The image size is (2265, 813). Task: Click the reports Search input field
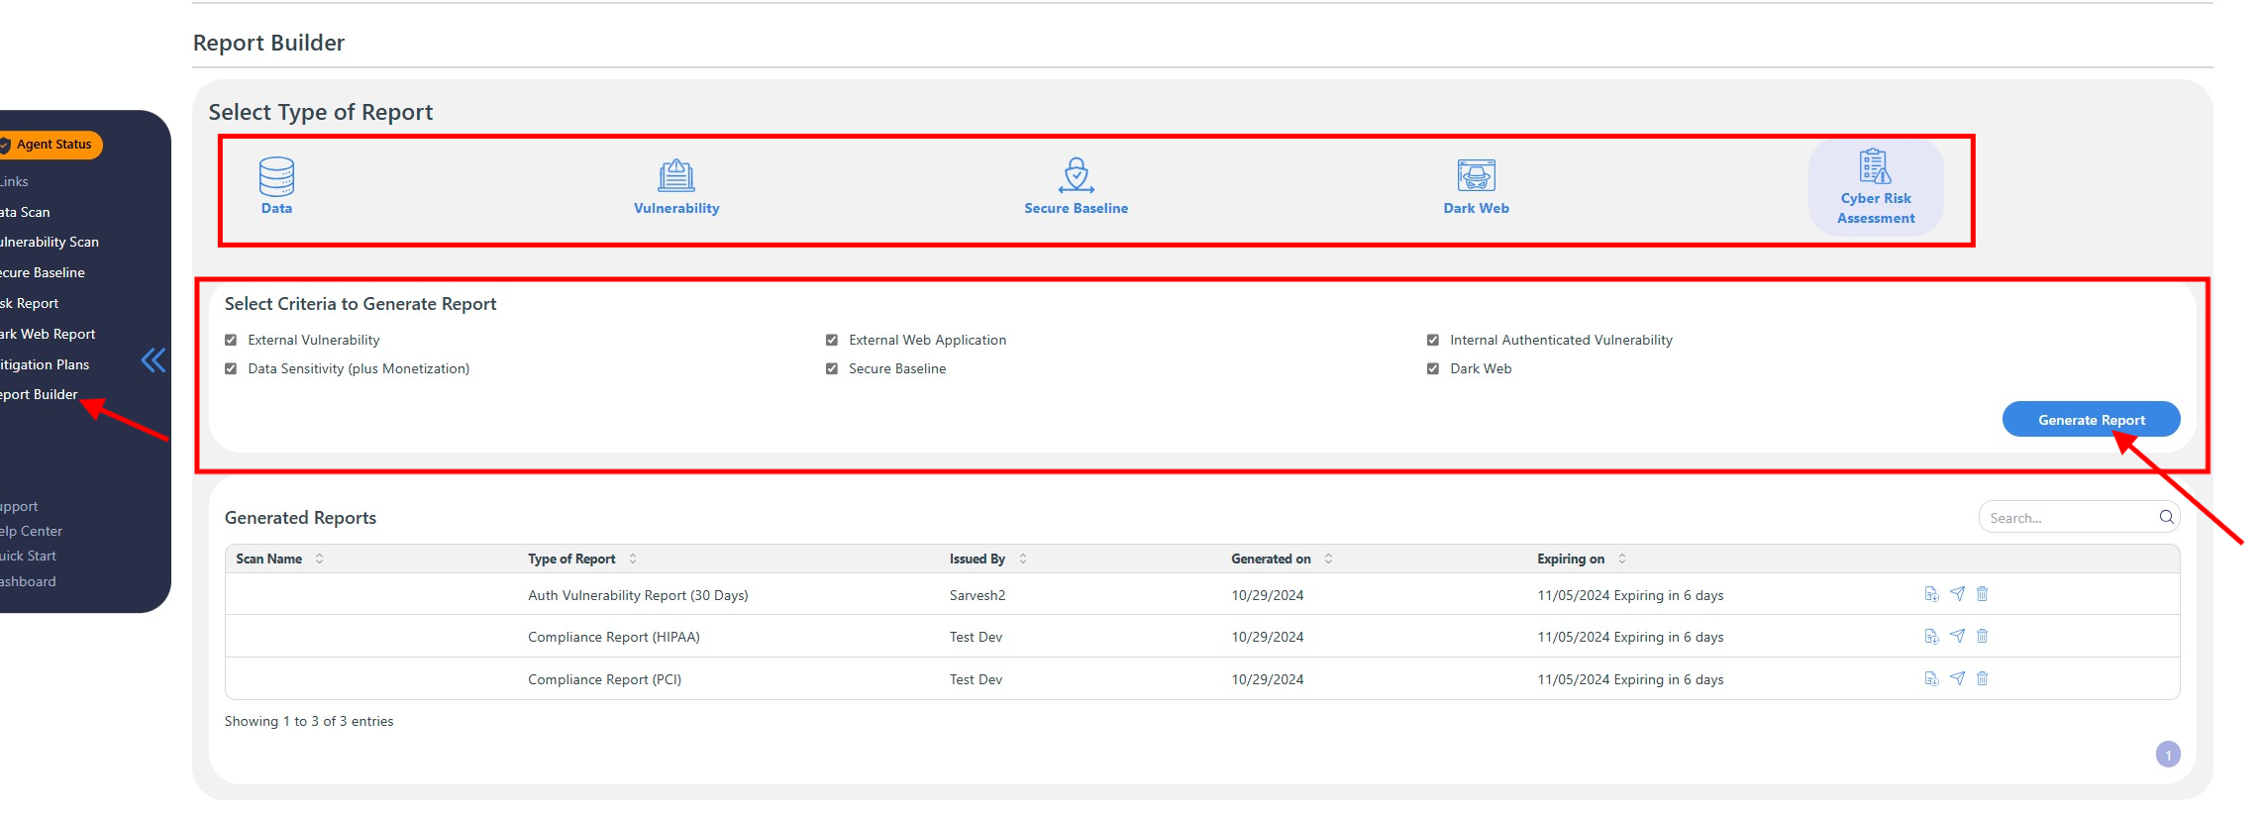click(x=2070, y=518)
